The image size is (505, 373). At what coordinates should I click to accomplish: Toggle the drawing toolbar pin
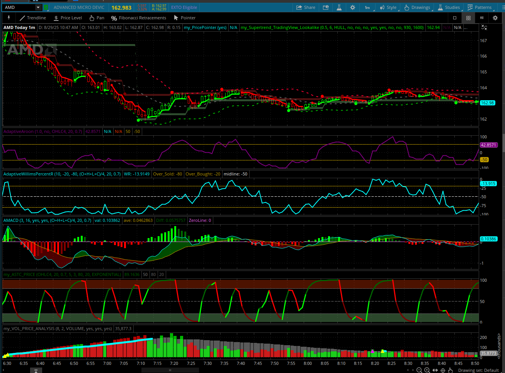click(x=9, y=18)
